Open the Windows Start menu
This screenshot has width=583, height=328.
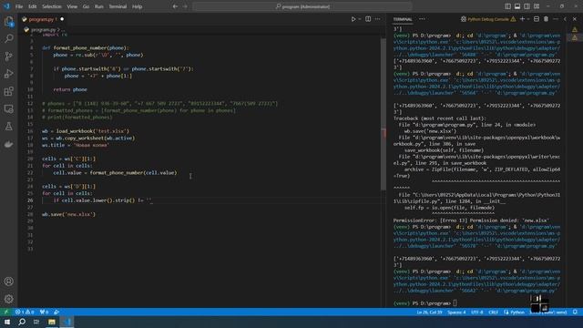(x=7, y=322)
